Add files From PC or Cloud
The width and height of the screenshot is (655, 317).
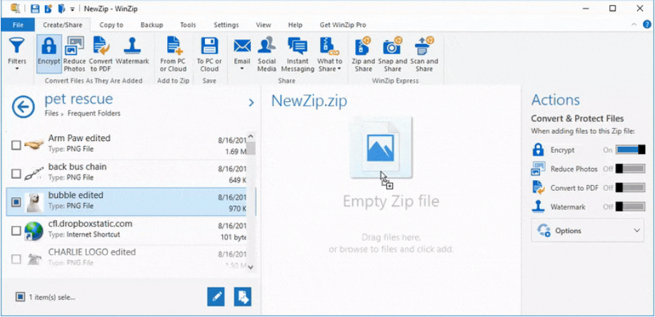[x=173, y=53]
